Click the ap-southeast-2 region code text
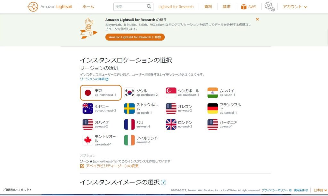The width and height of the screenshot is (328, 196). pos(105,110)
